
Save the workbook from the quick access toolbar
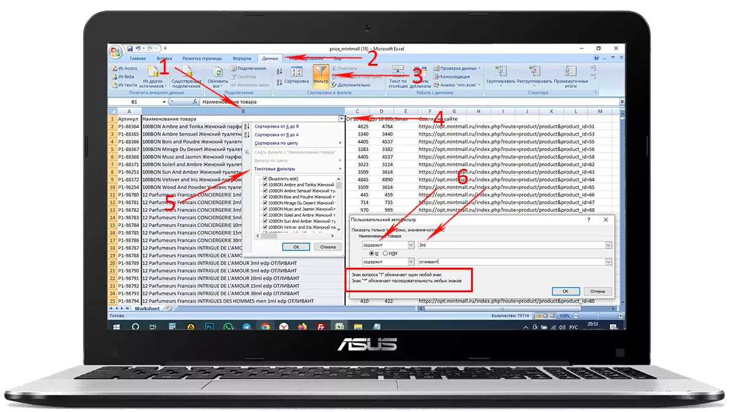(130, 48)
